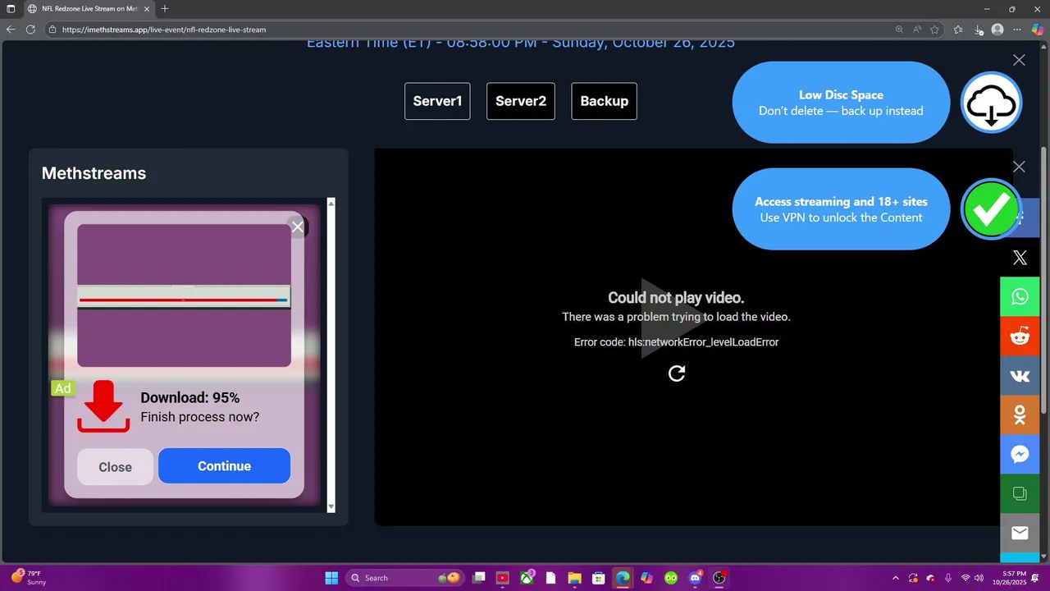The image size is (1050, 591).
Task: Open the Duolingo app from taskbar
Action: 671,578
